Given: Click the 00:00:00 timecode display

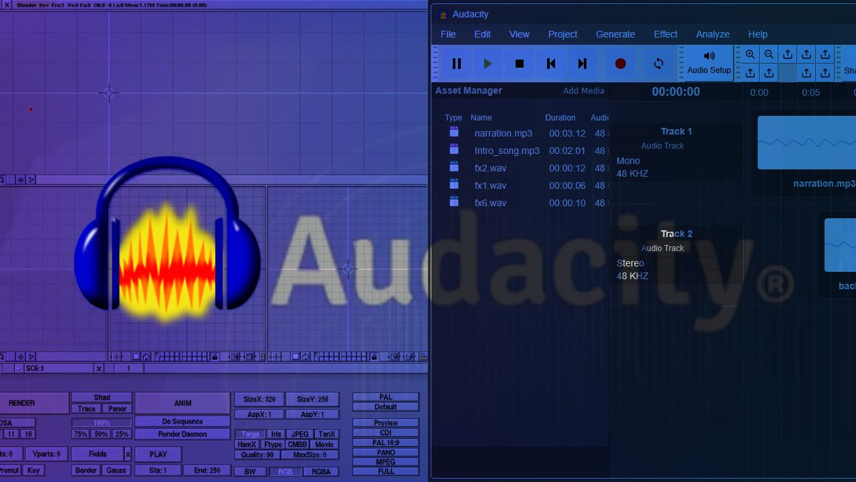Looking at the screenshot, I should pos(676,92).
